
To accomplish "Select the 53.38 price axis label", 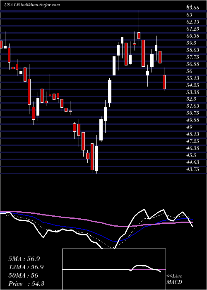I will tap(193, 92).
